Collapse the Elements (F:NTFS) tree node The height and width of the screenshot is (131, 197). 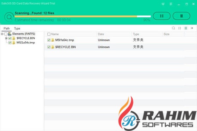pyautogui.click(x=2, y=34)
